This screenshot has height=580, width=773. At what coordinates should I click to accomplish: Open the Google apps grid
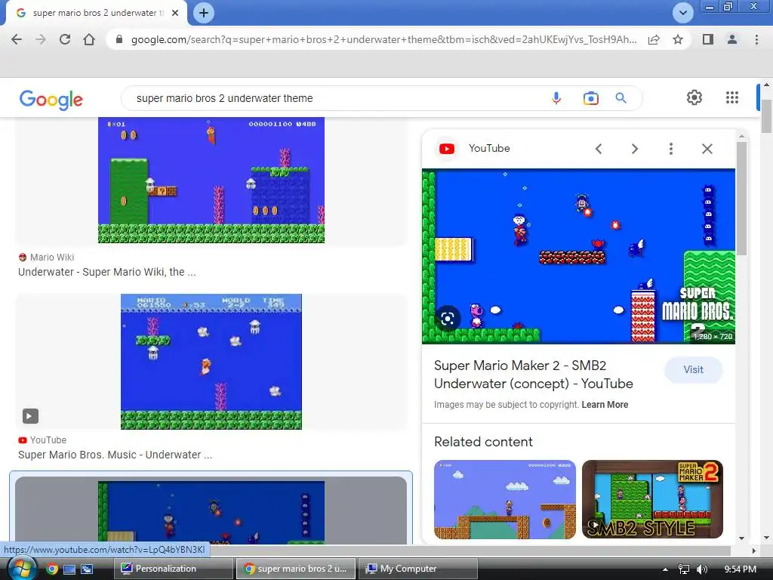coord(732,97)
